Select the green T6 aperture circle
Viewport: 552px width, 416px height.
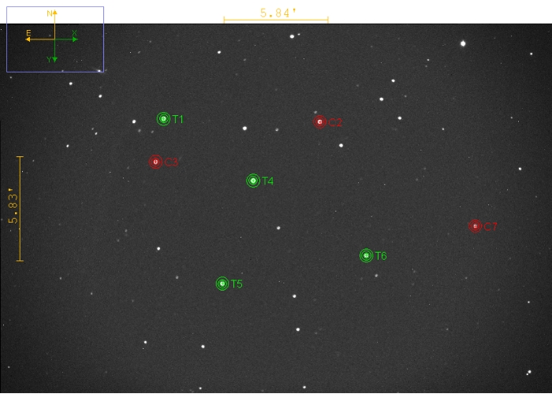point(366,256)
